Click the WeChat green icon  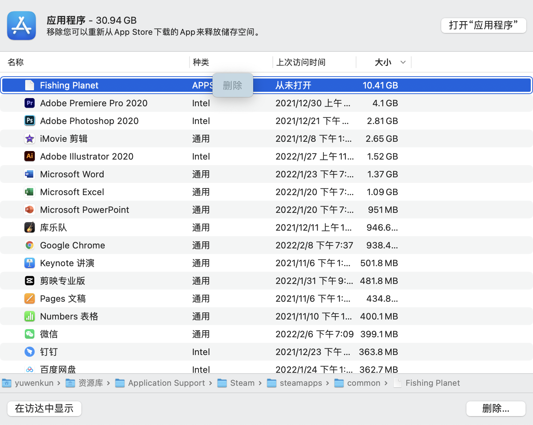(30, 334)
